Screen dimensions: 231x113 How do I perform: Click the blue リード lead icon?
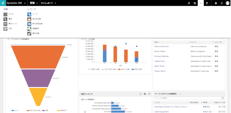(x=29, y=14)
